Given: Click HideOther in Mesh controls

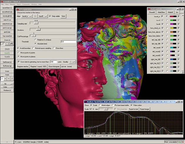Looking at the screenshot, I should tap(161, 12).
